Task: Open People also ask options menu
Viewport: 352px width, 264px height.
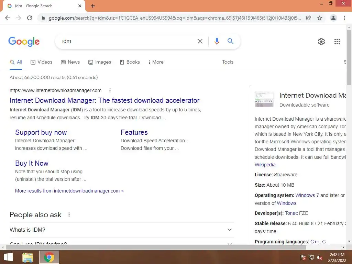Action: (69, 214)
